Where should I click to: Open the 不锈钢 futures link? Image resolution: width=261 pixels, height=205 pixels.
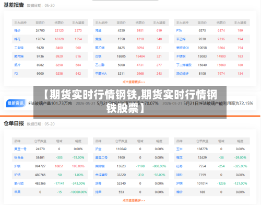[x=181, y=56]
